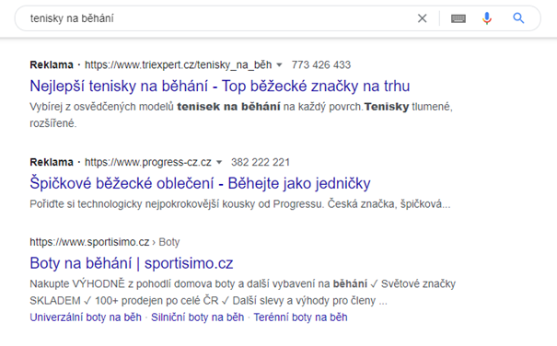Click the phone number 382 222 221
The image size is (557, 346).
[261, 162]
